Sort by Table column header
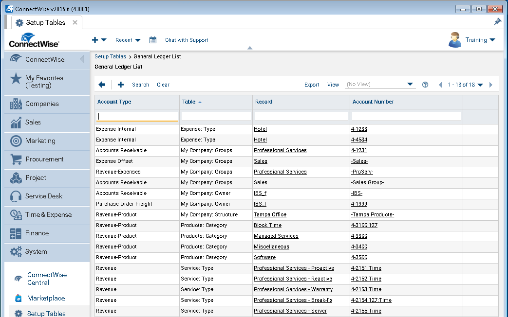The height and width of the screenshot is (317, 508). (x=188, y=102)
